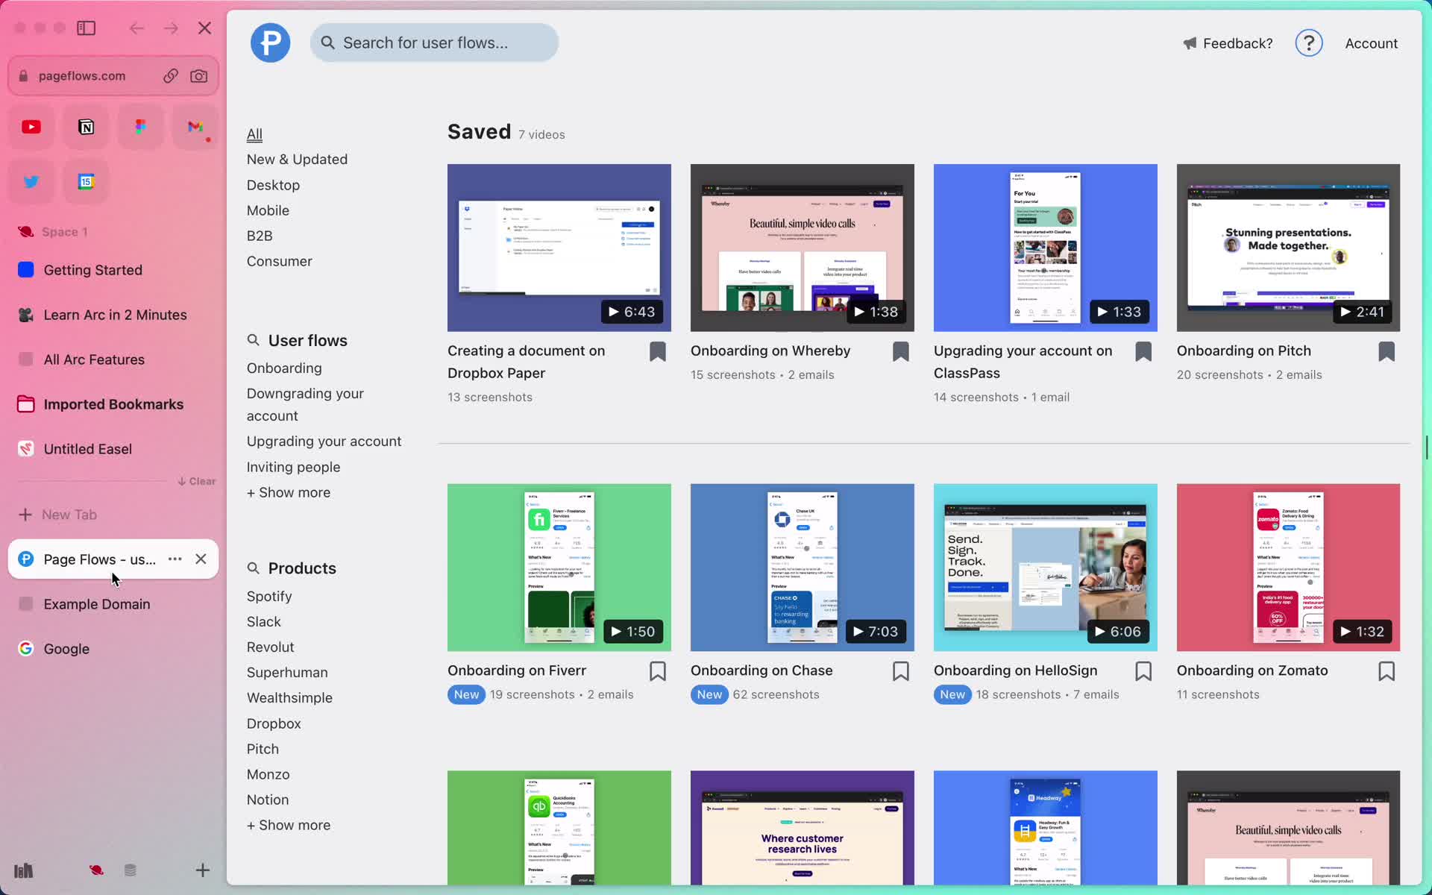This screenshot has width=1432, height=895.
Task: Open the pinned Twitter favorite
Action: (31, 181)
